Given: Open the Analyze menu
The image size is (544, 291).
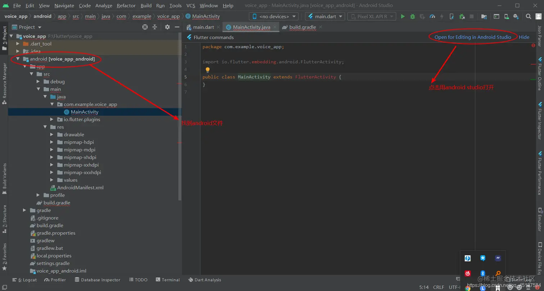Looking at the screenshot, I should 104,5.
